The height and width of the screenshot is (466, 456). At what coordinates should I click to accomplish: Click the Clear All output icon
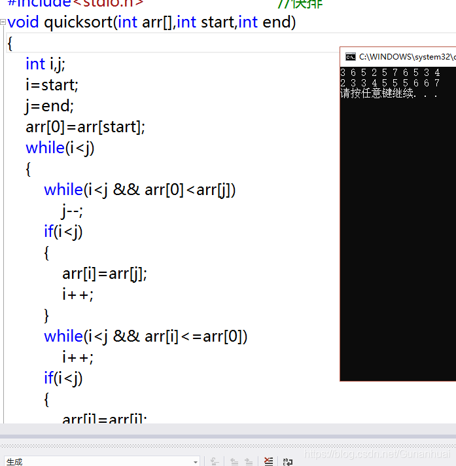point(268,461)
